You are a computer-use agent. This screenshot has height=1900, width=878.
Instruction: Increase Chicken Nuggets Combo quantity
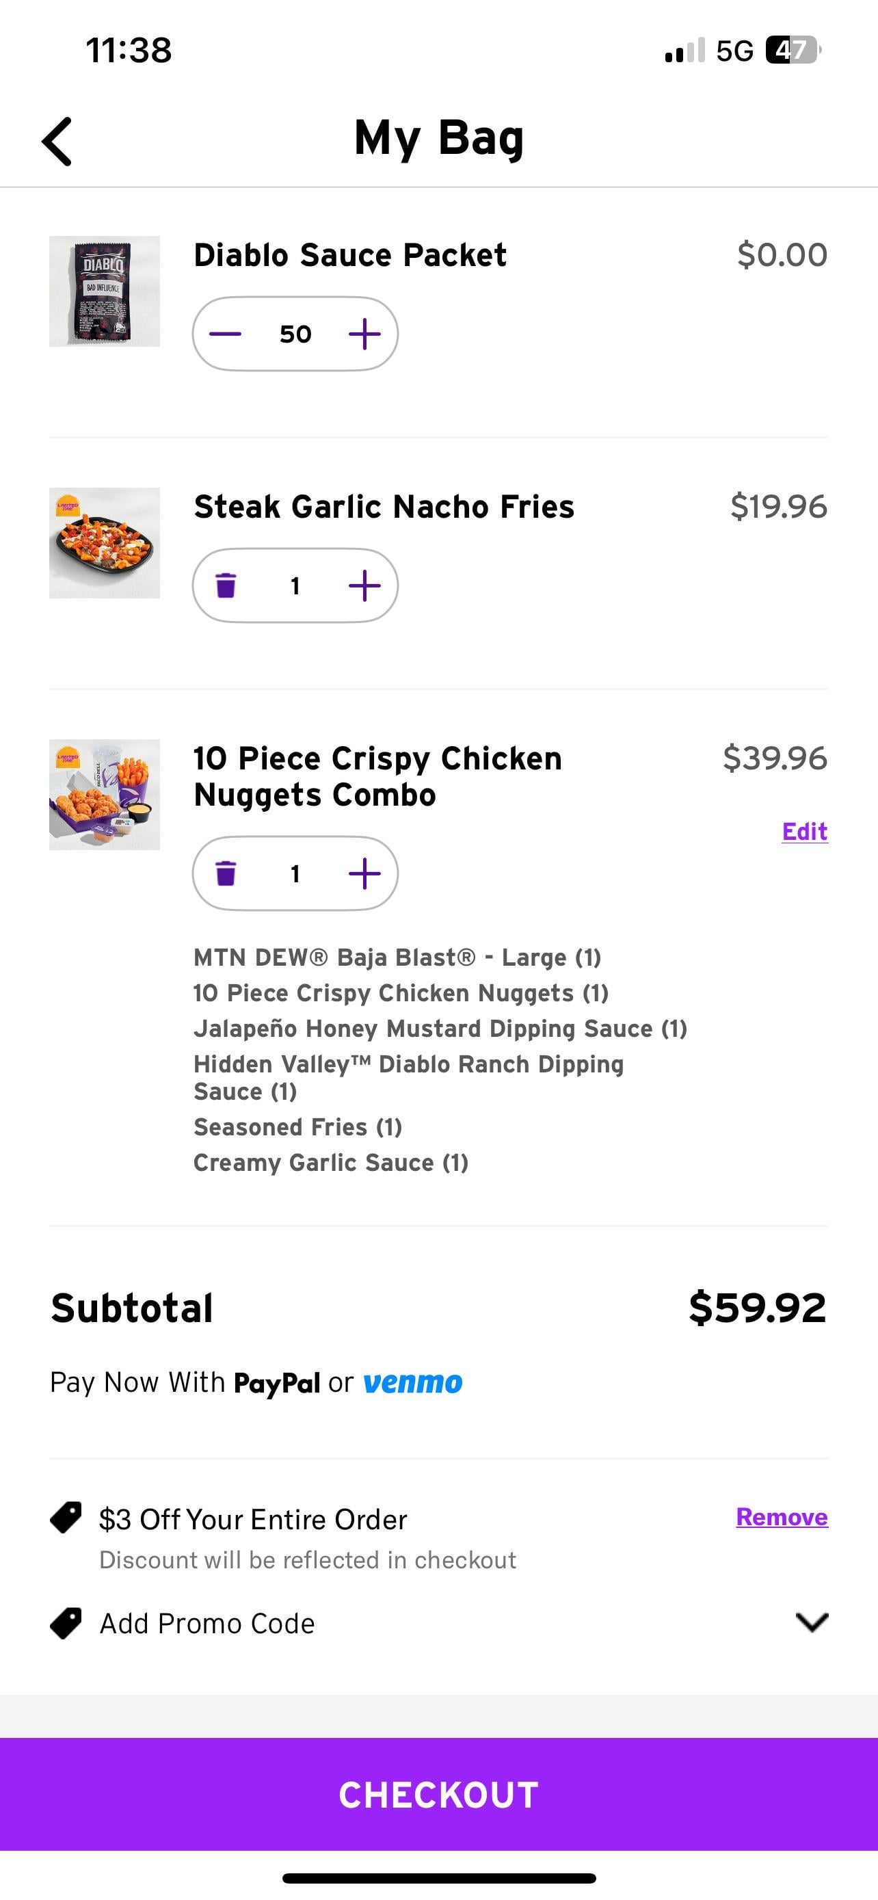[364, 873]
